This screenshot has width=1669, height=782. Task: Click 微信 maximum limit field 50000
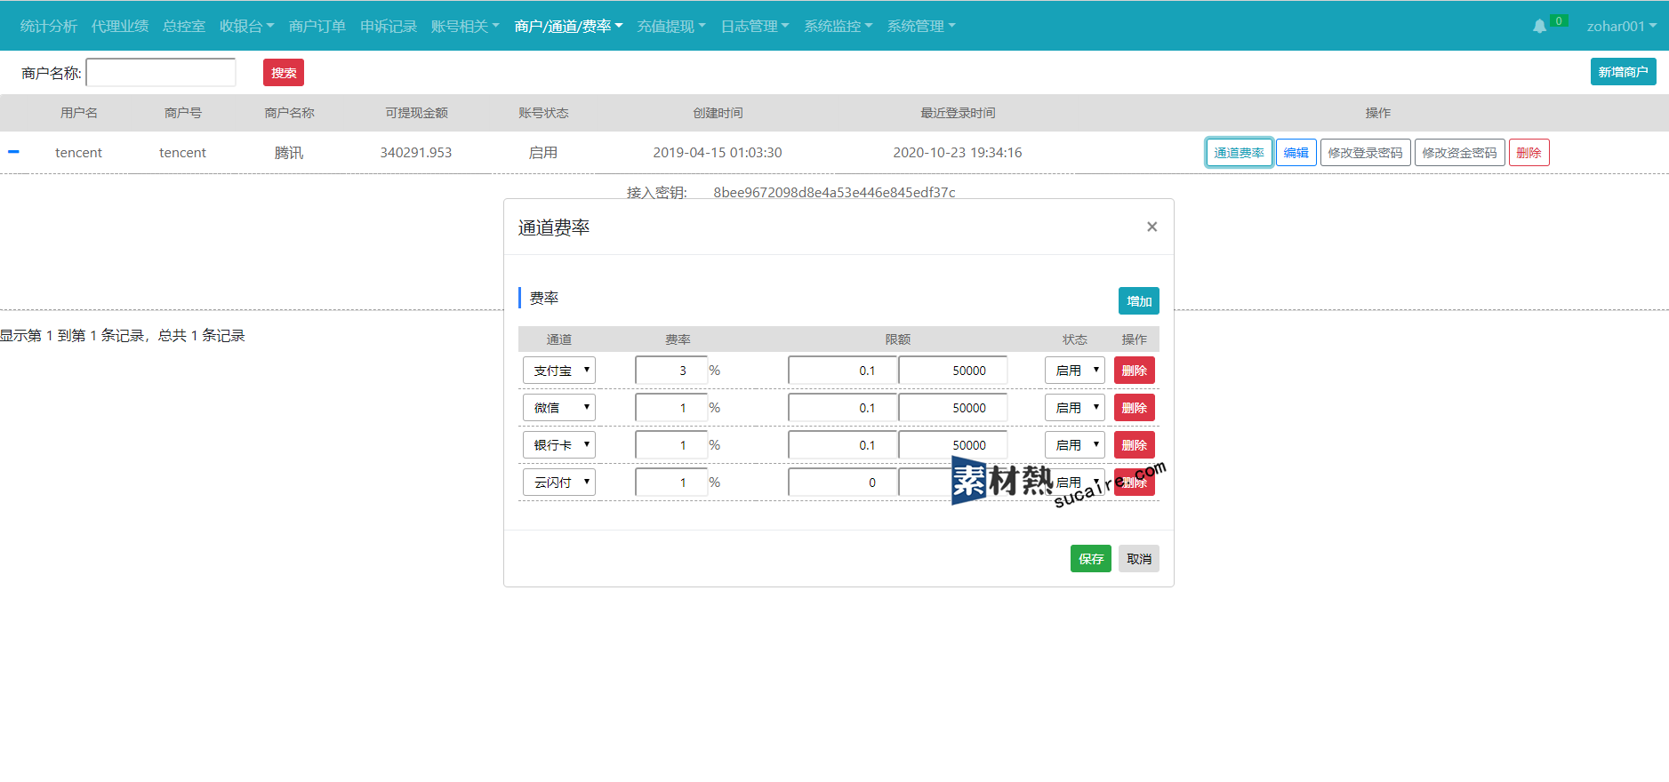pyautogui.click(x=953, y=408)
